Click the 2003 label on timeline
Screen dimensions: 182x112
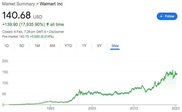point(92,108)
